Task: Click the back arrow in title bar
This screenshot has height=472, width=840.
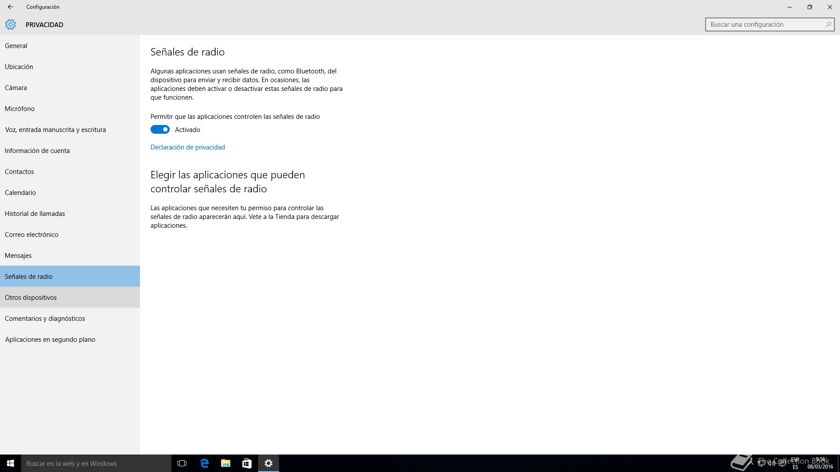Action: 10,7
